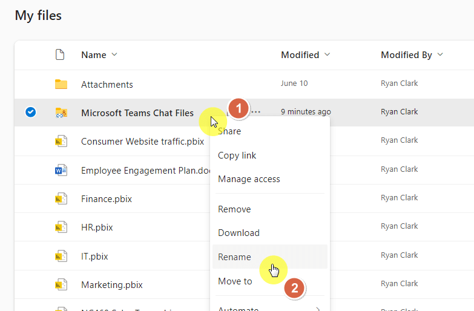Select Rename in the context menu
The width and height of the screenshot is (474, 311).
(269, 257)
